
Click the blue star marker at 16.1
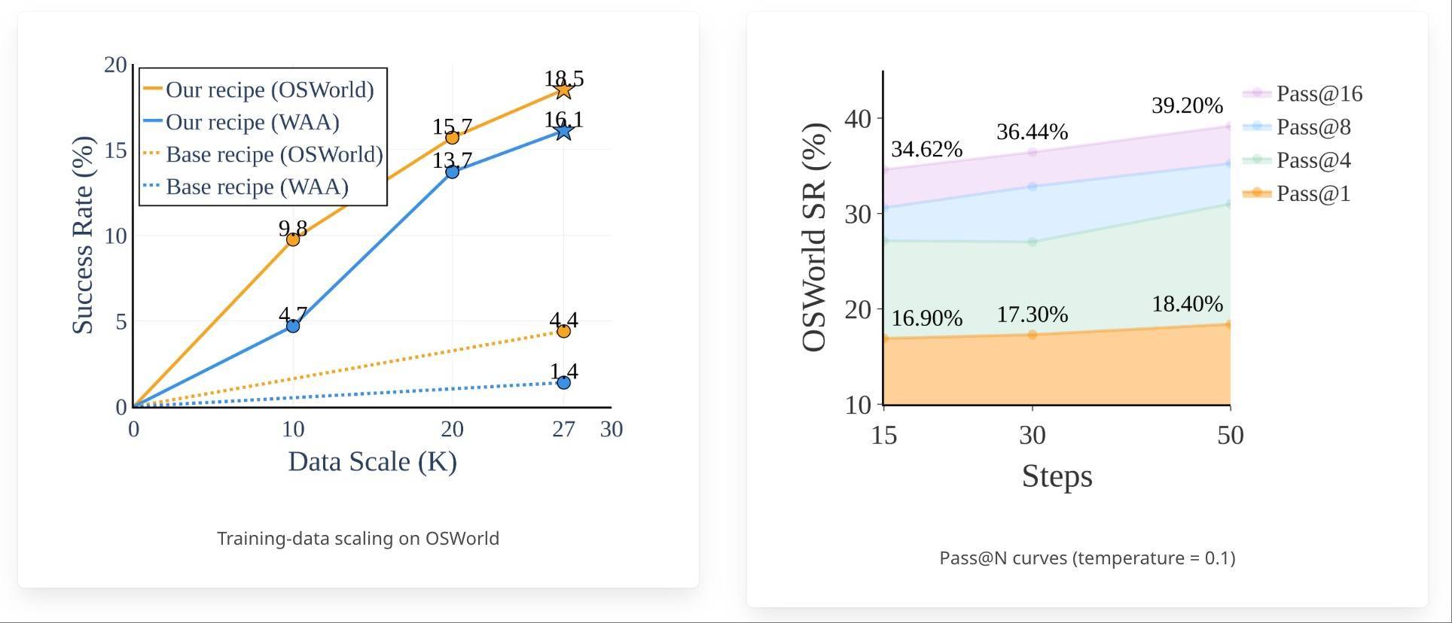[x=563, y=132]
